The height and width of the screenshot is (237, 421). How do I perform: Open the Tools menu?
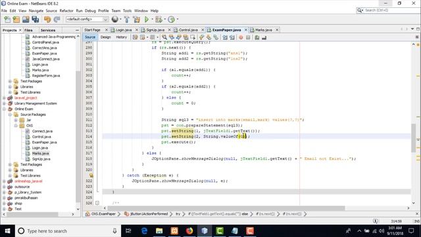pyautogui.click(x=127, y=11)
